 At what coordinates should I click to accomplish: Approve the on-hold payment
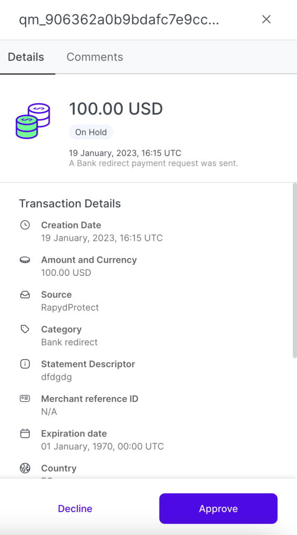pyautogui.click(x=218, y=508)
